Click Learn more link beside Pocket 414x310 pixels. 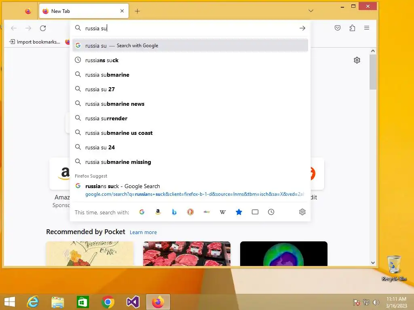coord(143,232)
